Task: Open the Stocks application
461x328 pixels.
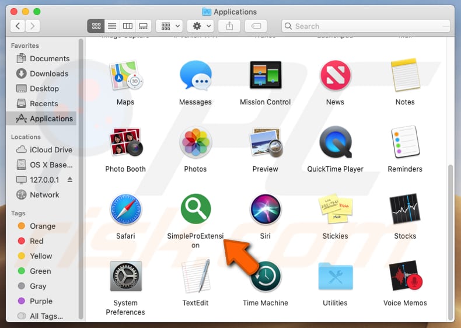Action: click(405, 209)
